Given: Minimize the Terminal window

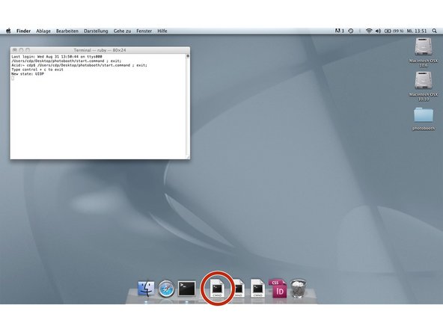Looking at the screenshot, I should (x=21, y=50).
